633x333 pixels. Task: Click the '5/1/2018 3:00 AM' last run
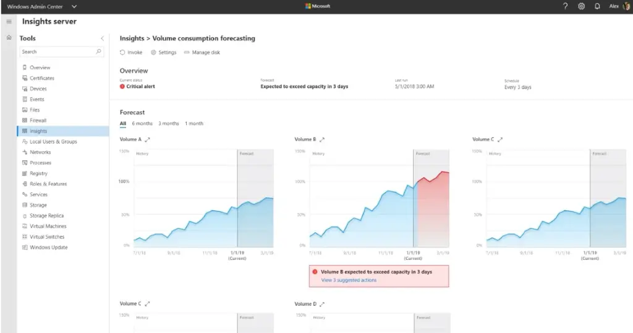tap(415, 87)
